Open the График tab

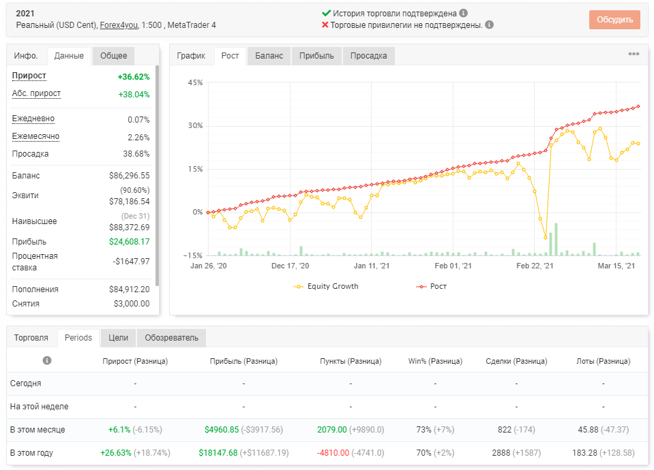tap(191, 56)
